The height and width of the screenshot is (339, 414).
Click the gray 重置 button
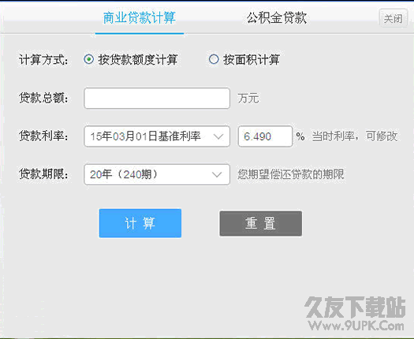(260, 223)
